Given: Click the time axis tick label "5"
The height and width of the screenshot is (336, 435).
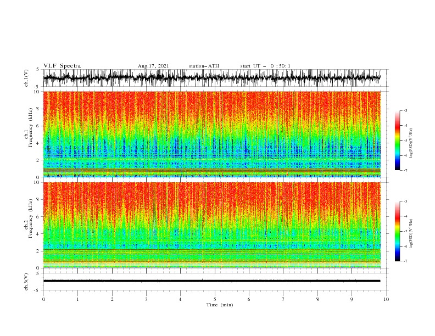Looking at the screenshot, I should pyautogui.click(x=215, y=299).
